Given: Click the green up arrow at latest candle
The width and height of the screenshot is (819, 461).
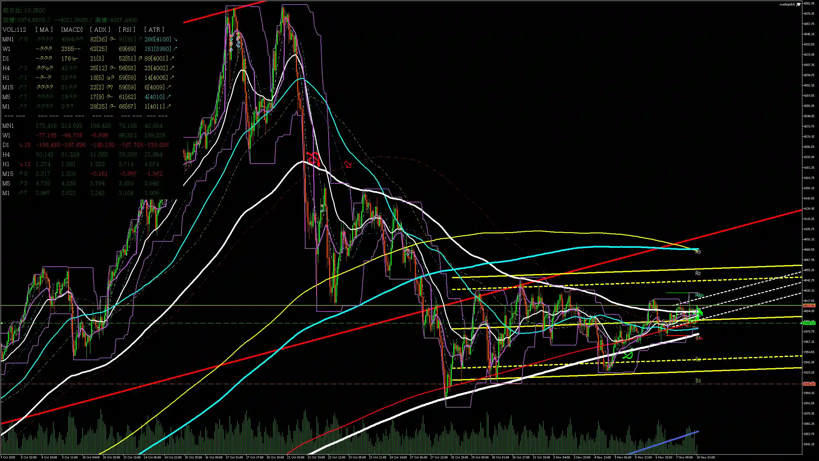Looking at the screenshot, I should pyautogui.click(x=699, y=311).
